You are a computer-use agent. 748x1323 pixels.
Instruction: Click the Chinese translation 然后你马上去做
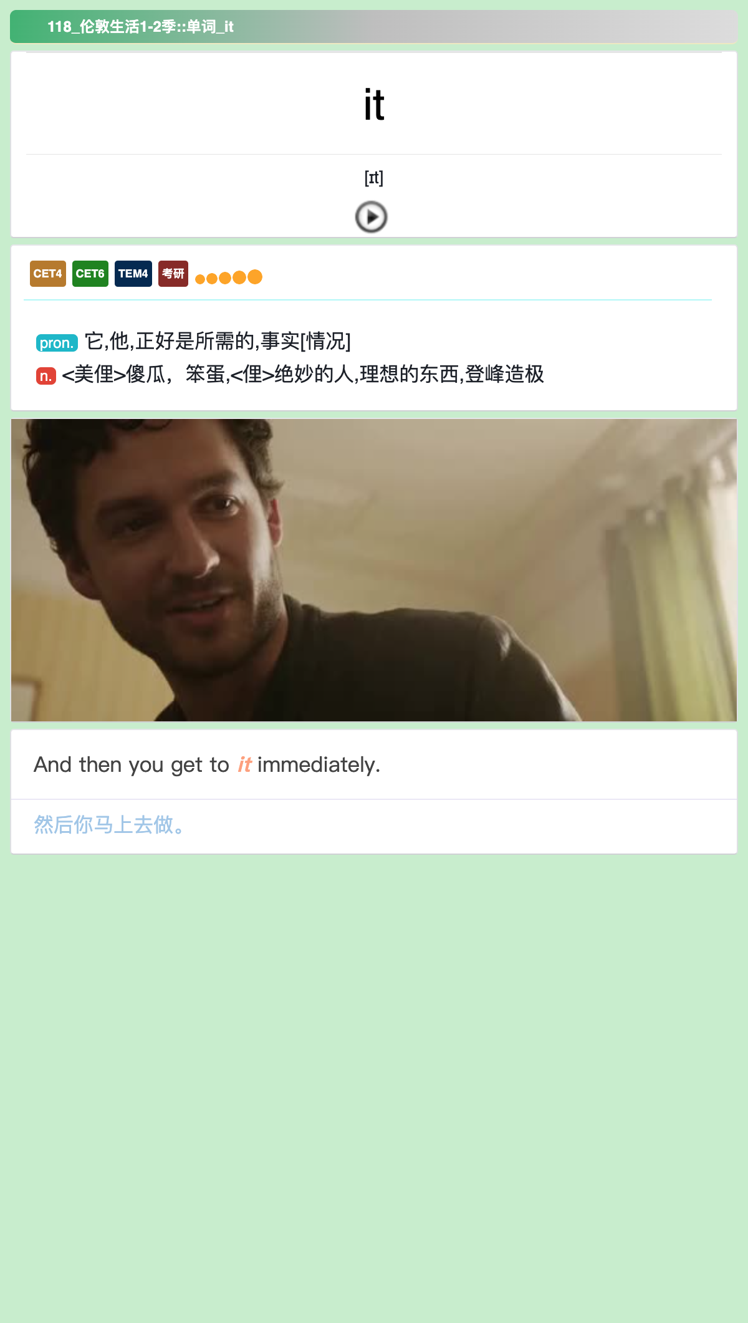tap(110, 825)
